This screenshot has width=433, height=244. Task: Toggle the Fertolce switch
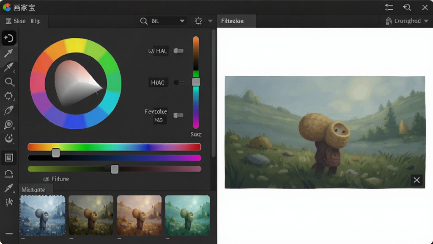[178, 115]
